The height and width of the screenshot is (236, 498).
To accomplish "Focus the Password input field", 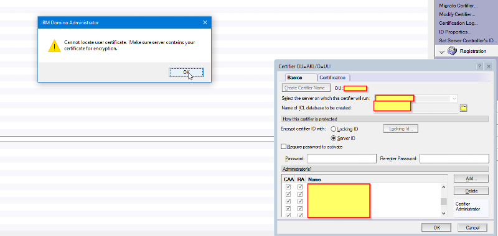I will tap(342, 158).
